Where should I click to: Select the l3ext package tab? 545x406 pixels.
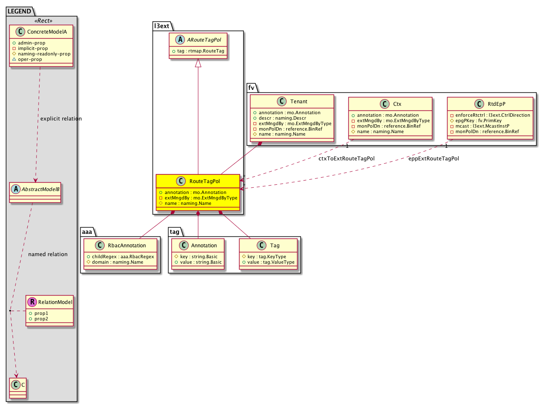[162, 26]
